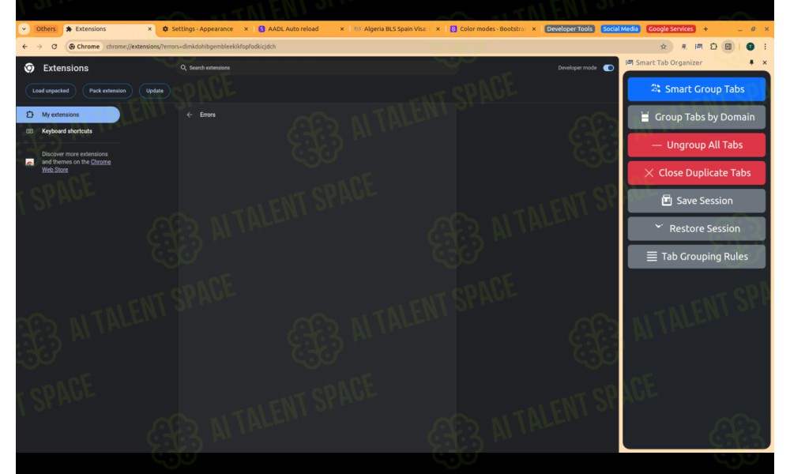790x474 pixels.
Task: Click the search magnifier icon
Action: 183,67
